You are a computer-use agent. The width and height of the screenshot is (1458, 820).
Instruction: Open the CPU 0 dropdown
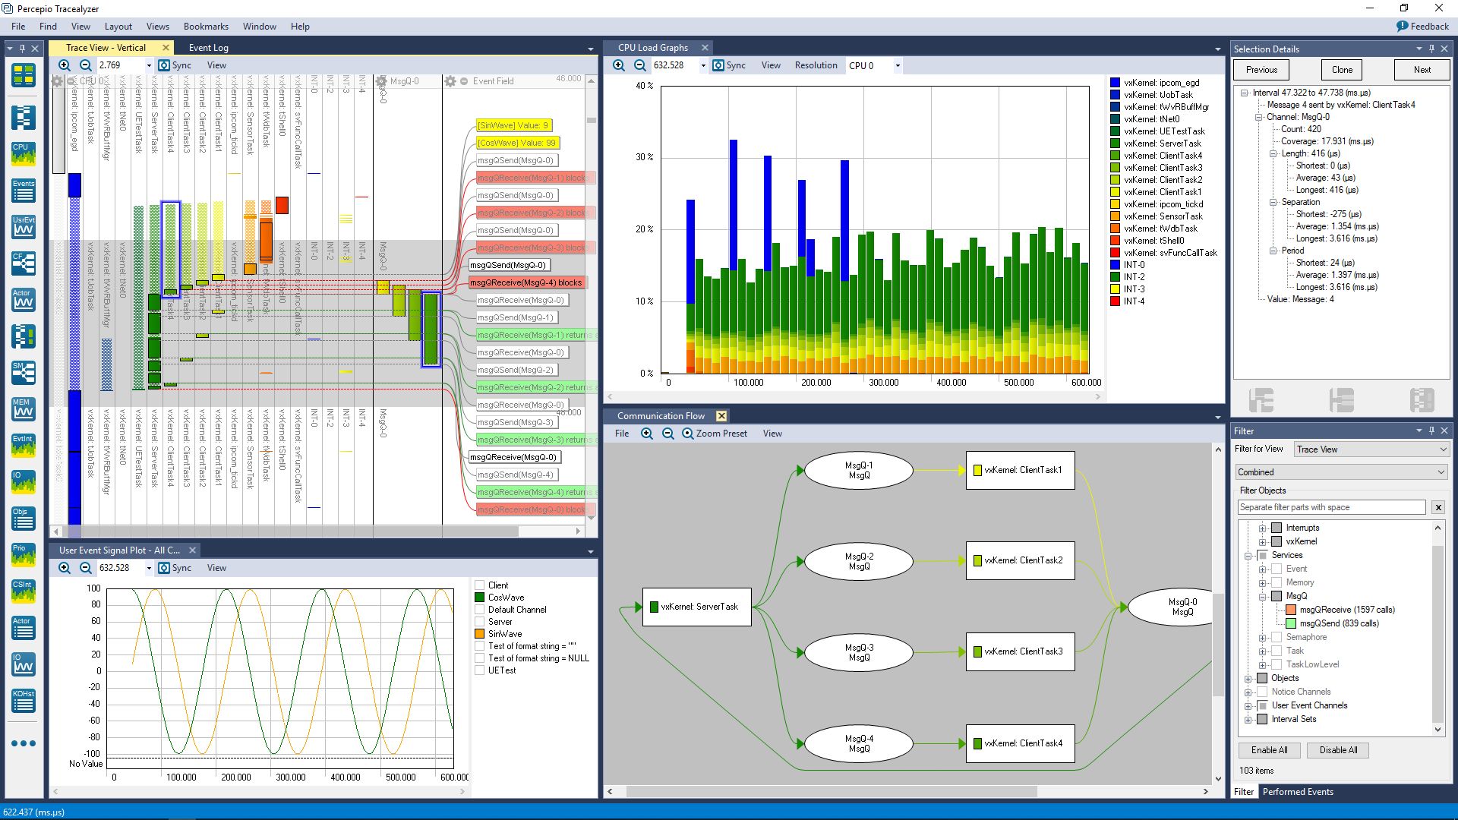(x=897, y=65)
